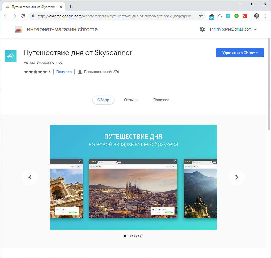Image resolution: width=271 pixels, height=258 pixels.
Task: Close the Skyscanner tab
Action: (x=61, y=7)
